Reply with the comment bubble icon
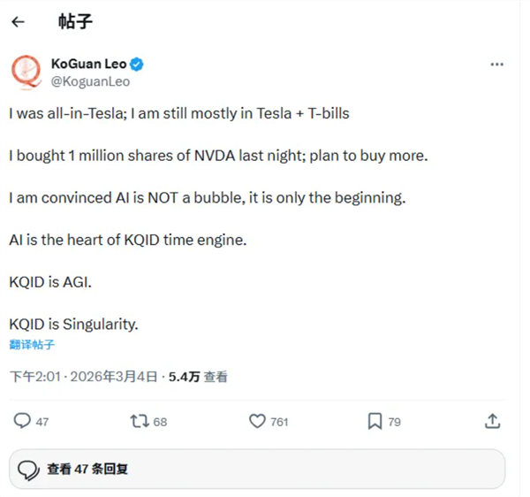This screenshot has height=497, width=530. 23,421
